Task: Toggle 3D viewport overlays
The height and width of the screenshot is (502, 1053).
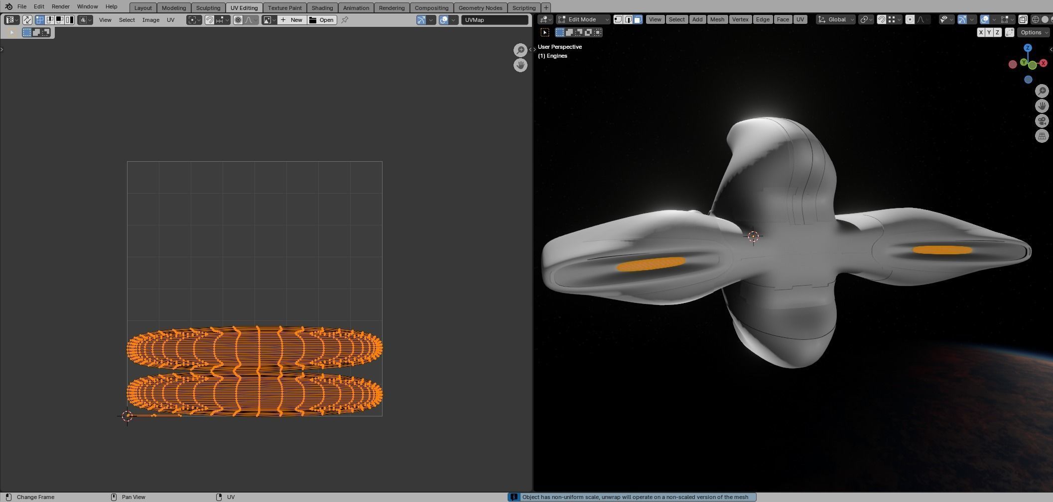Action: tap(985, 19)
